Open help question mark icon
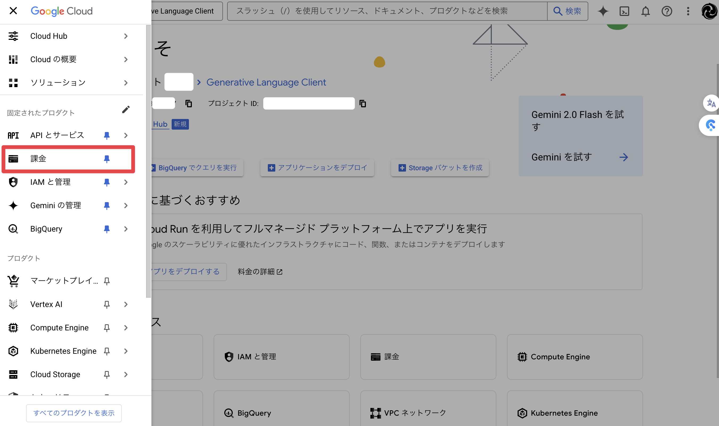 pos(667,11)
